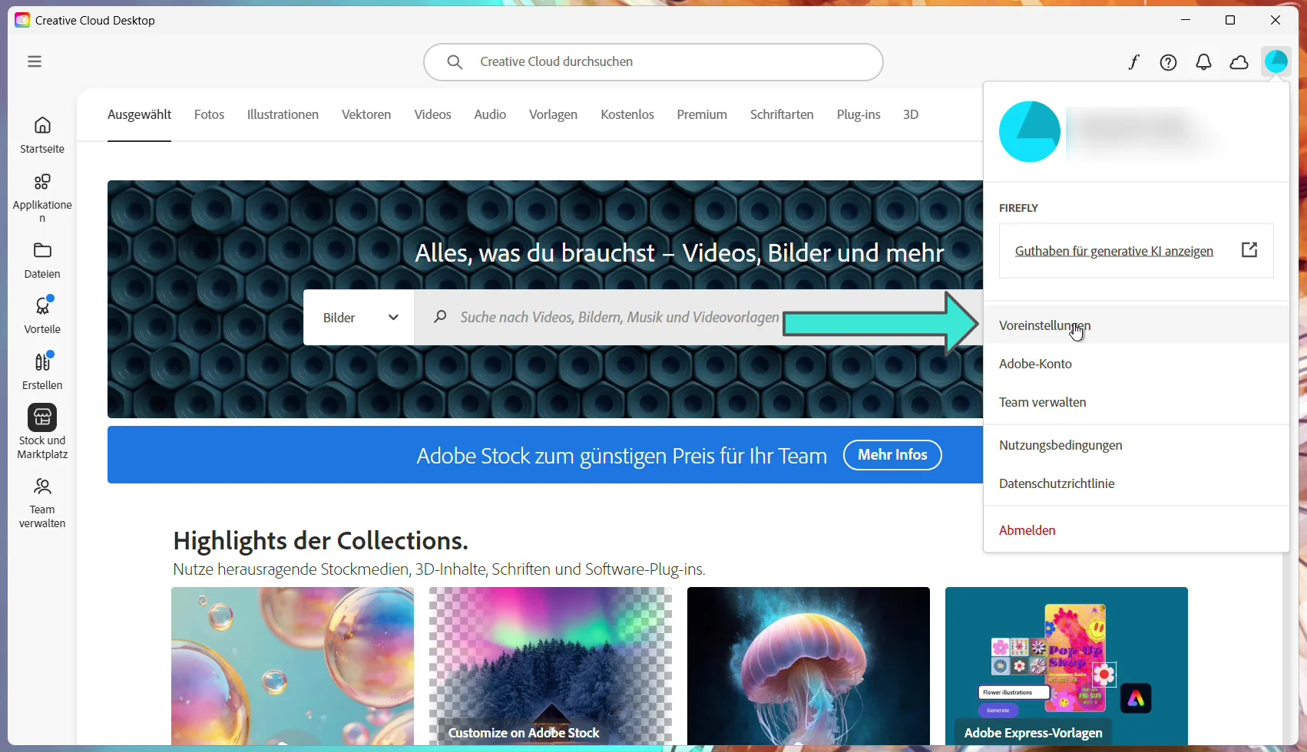Open the Vektoren tab
This screenshot has height=752, width=1307.
pyautogui.click(x=366, y=114)
